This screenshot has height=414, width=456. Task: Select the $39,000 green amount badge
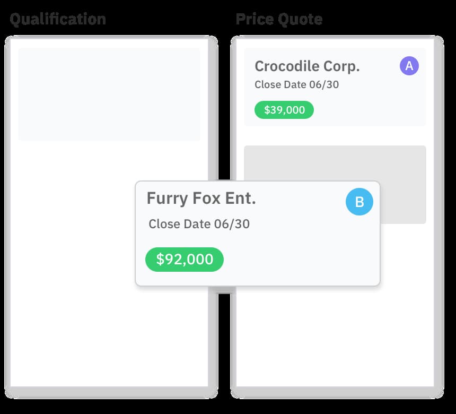point(284,110)
